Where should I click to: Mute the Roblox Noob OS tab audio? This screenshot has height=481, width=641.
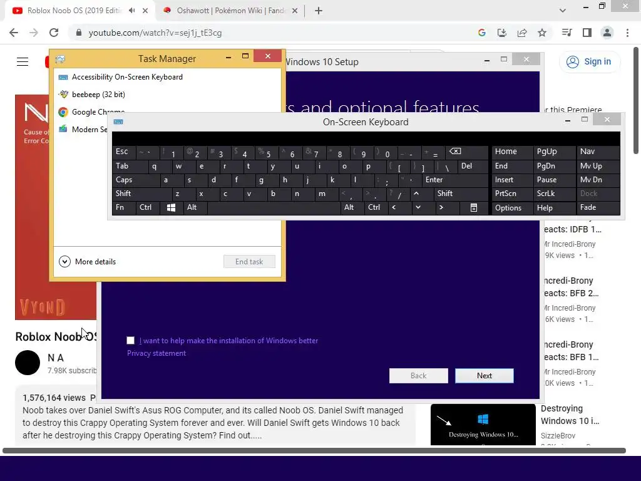(x=131, y=11)
